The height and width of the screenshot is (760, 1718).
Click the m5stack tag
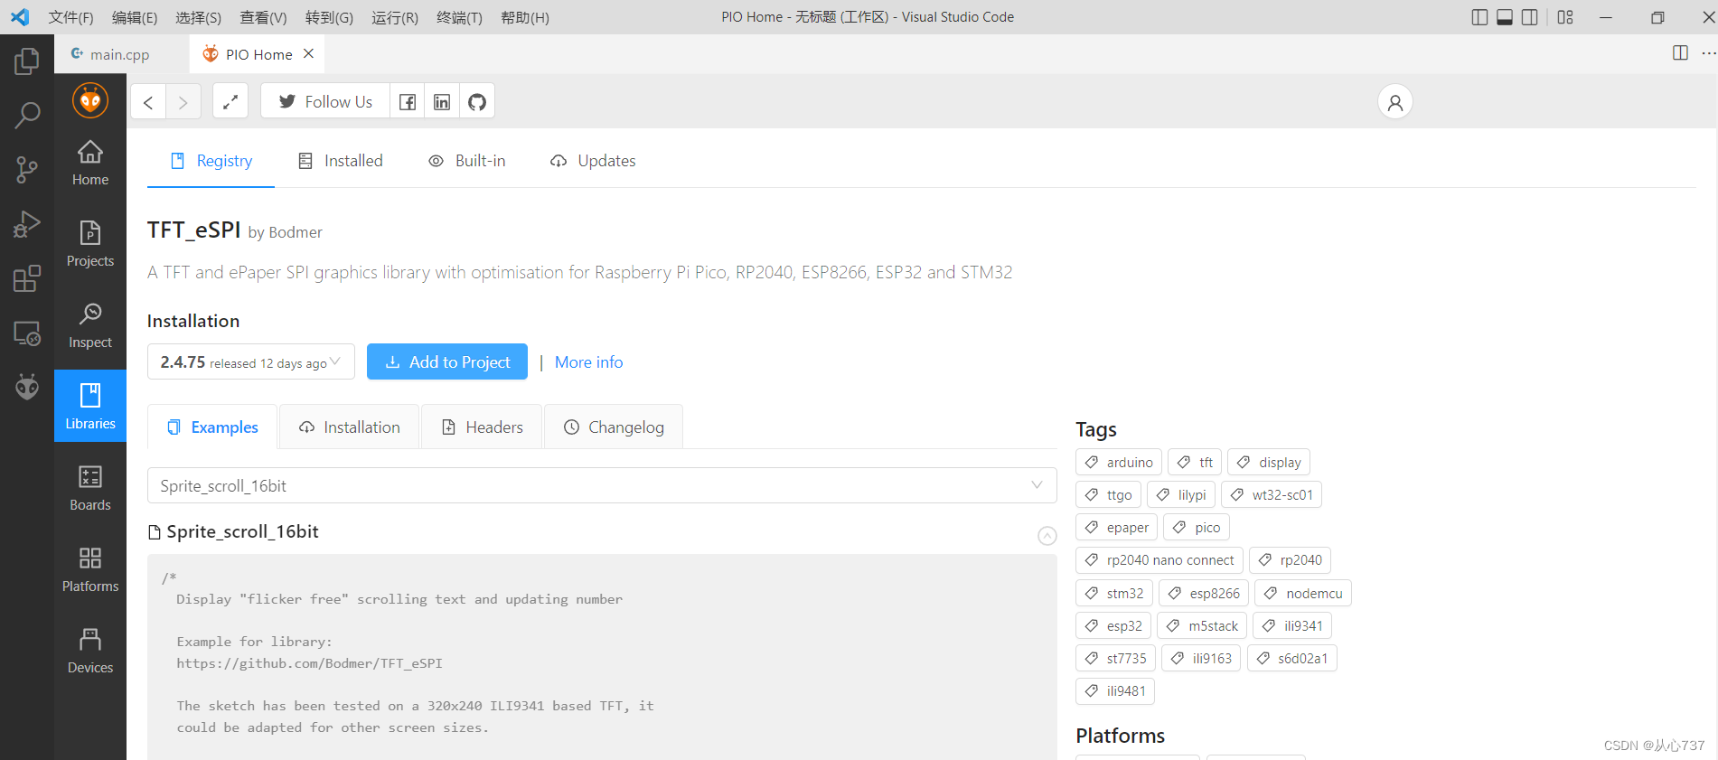tap(1202, 625)
